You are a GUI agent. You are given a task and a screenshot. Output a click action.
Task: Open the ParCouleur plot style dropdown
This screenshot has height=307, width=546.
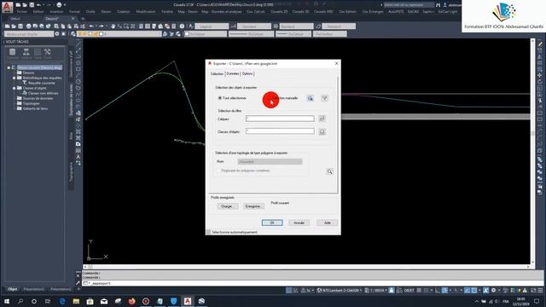click(x=330, y=34)
